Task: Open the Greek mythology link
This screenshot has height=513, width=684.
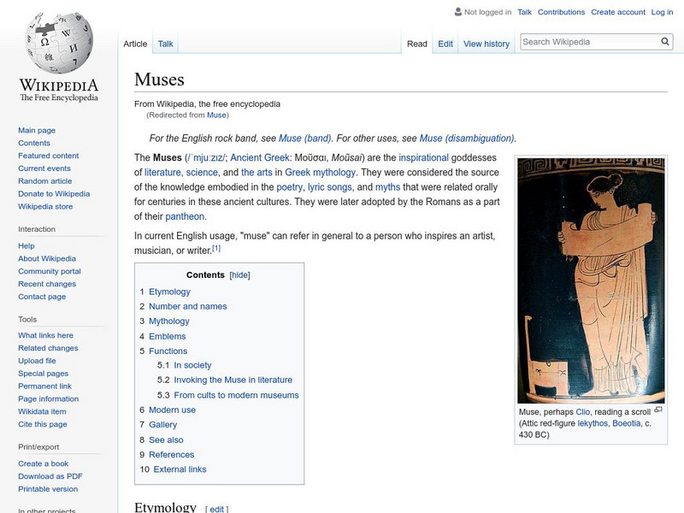Action: (x=320, y=173)
